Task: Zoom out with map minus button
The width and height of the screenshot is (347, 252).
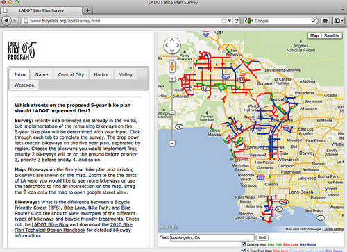Action: tap(172, 144)
